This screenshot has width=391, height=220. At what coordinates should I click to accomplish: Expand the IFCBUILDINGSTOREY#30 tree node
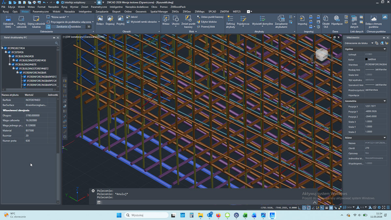click(x=14, y=60)
